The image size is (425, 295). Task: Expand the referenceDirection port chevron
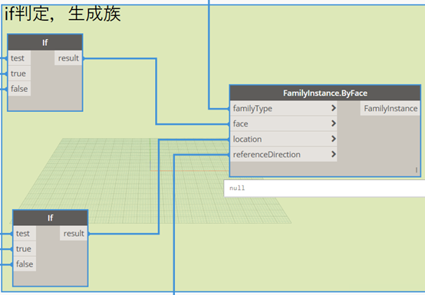334,155
